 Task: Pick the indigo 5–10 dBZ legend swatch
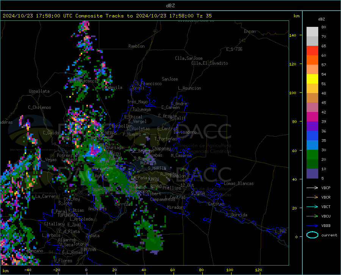pyautogui.click(x=312, y=174)
